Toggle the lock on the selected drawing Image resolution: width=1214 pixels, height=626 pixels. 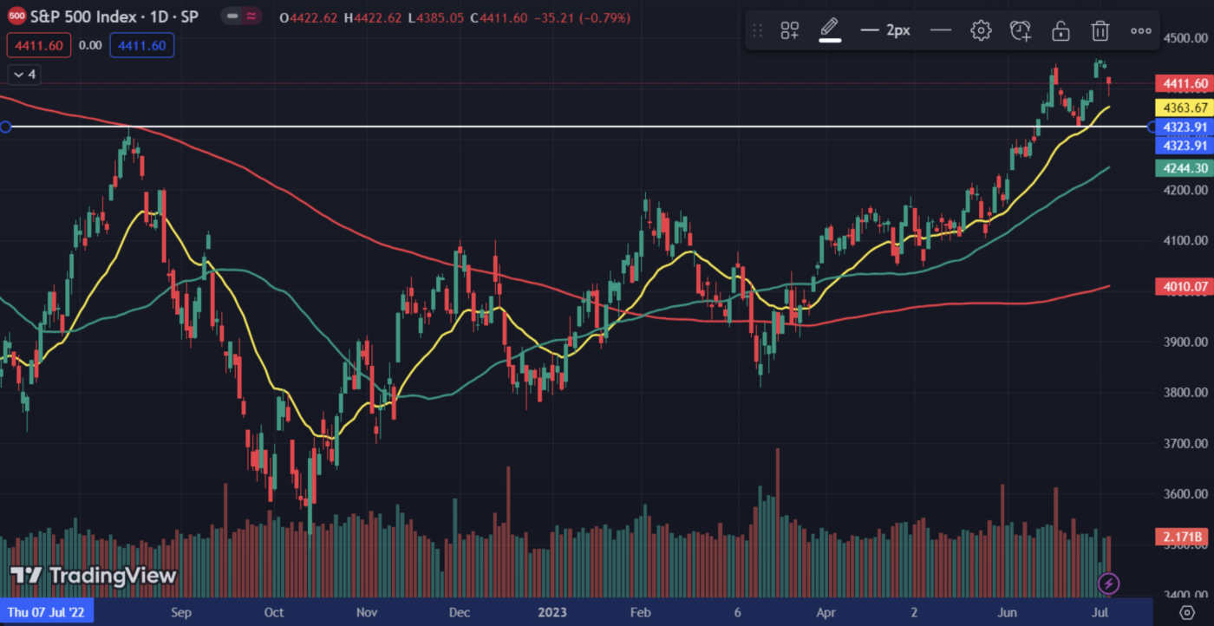tap(1061, 31)
